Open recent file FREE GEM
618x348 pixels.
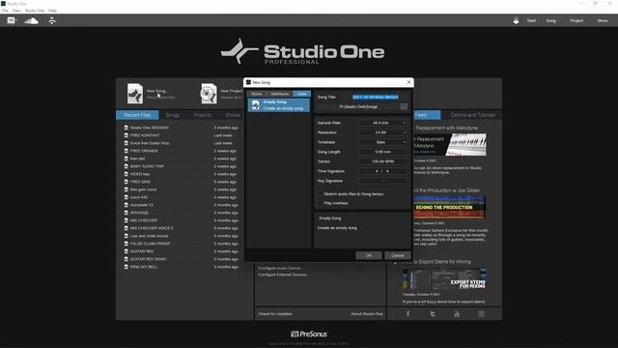pyautogui.click(x=140, y=182)
